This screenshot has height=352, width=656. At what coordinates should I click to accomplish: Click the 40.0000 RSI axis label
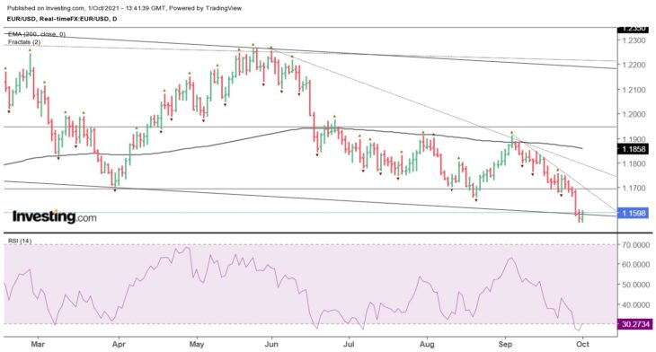click(x=636, y=304)
